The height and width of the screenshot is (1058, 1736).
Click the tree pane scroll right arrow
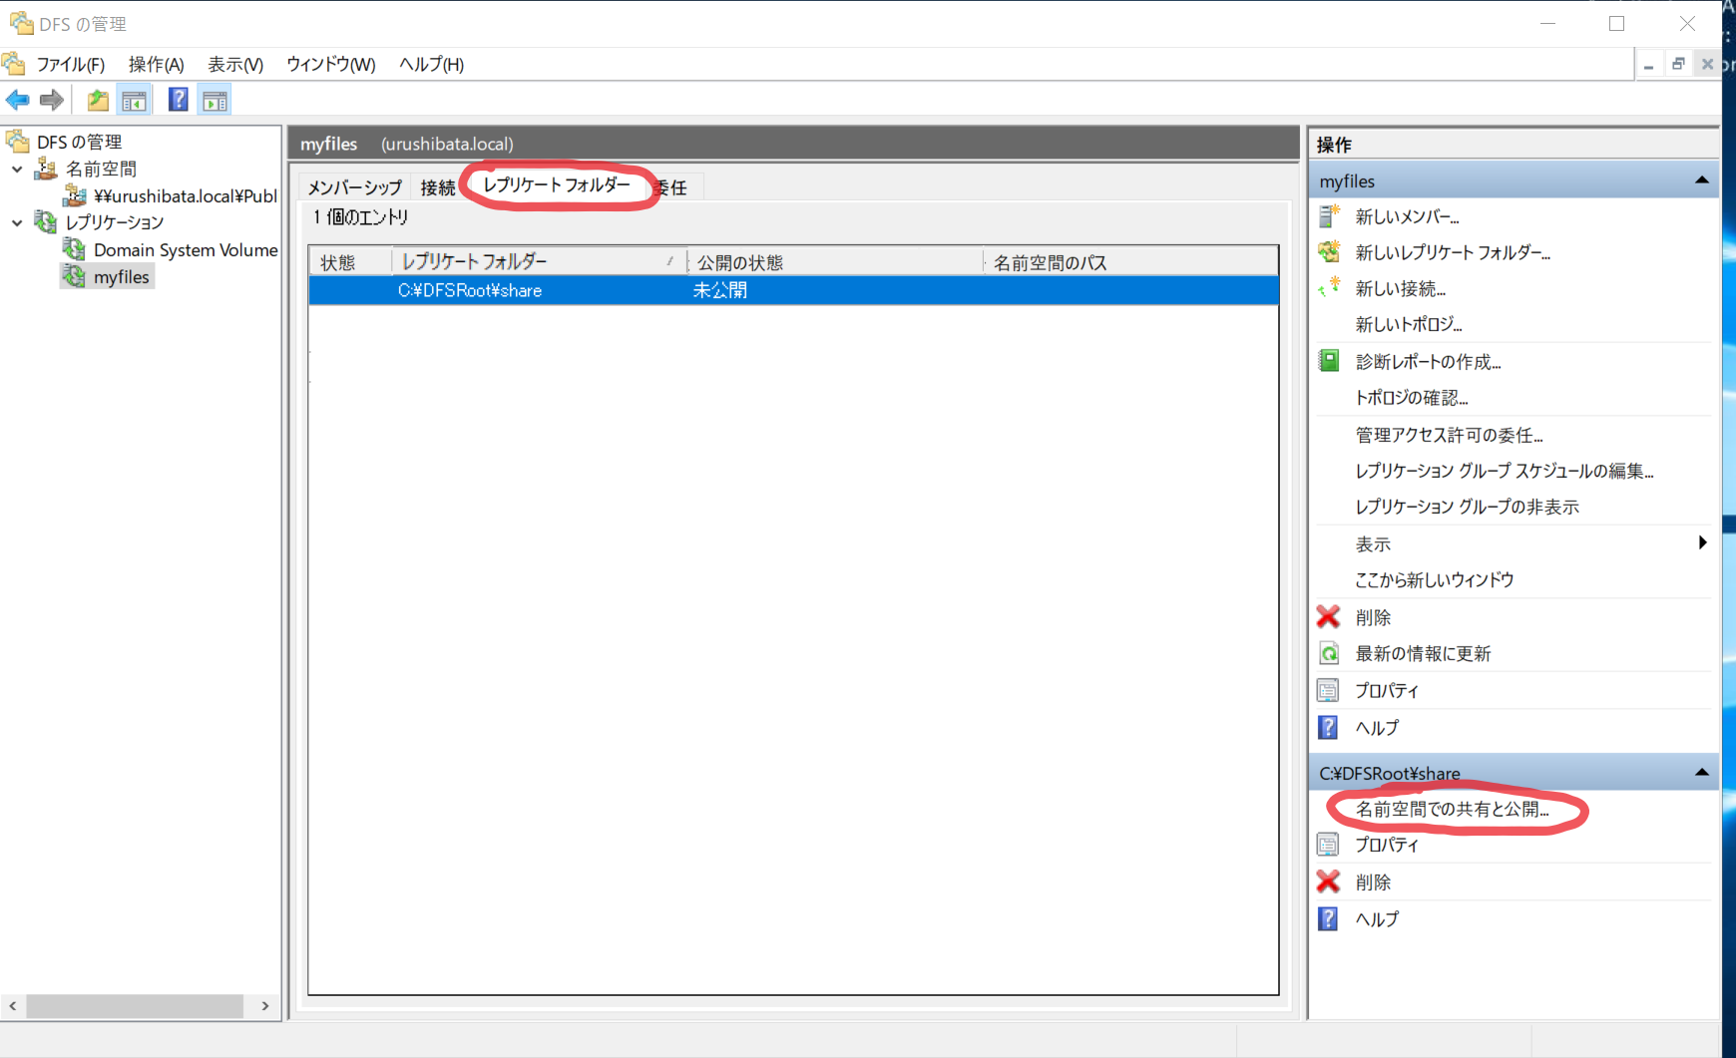coord(265,1006)
